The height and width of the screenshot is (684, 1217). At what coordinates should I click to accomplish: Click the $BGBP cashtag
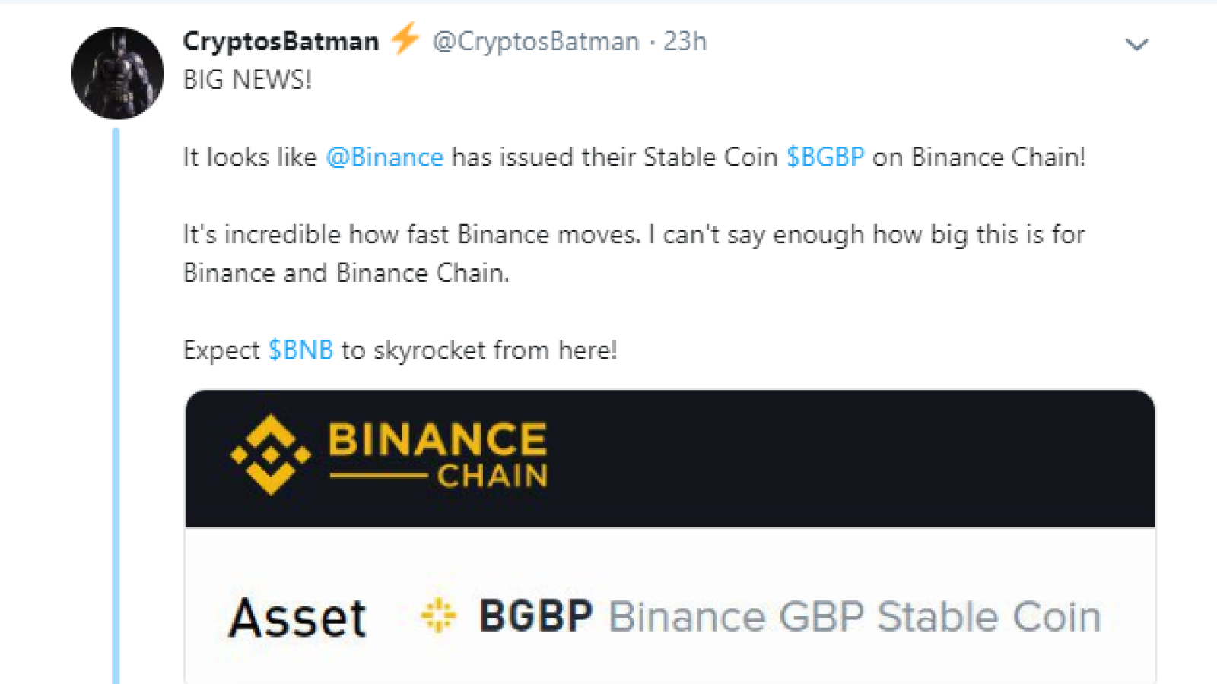pyautogui.click(x=825, y=157)
